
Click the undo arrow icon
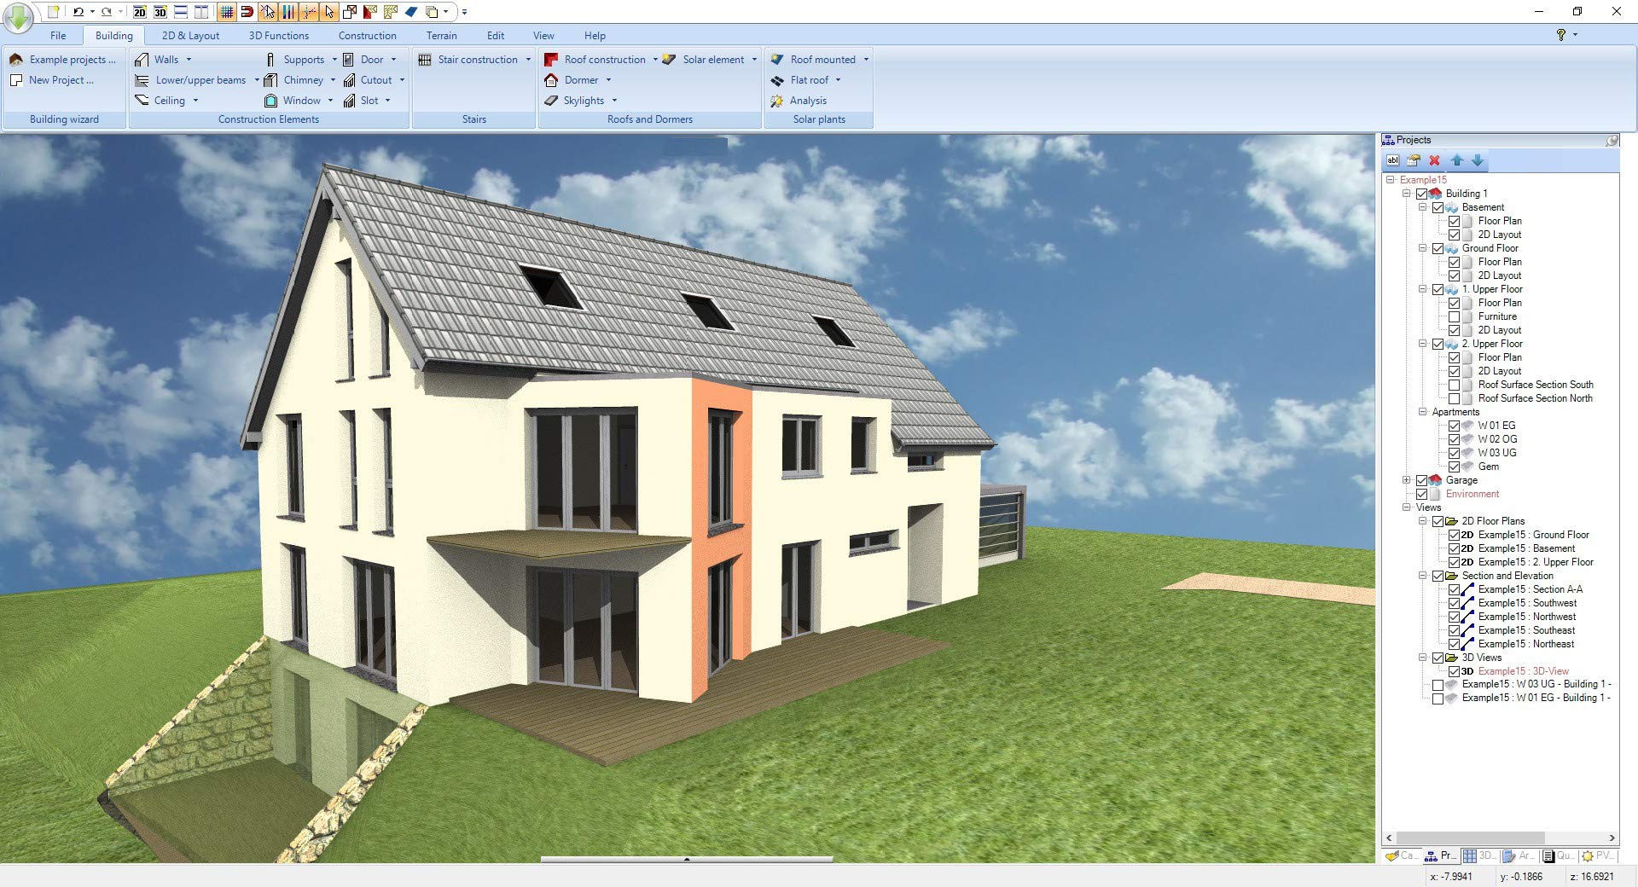78,12
